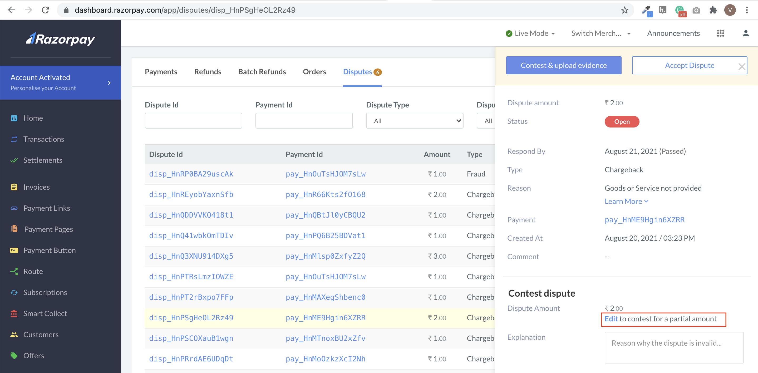
Task: Click the Explanation text area
Action: point(674,348)
